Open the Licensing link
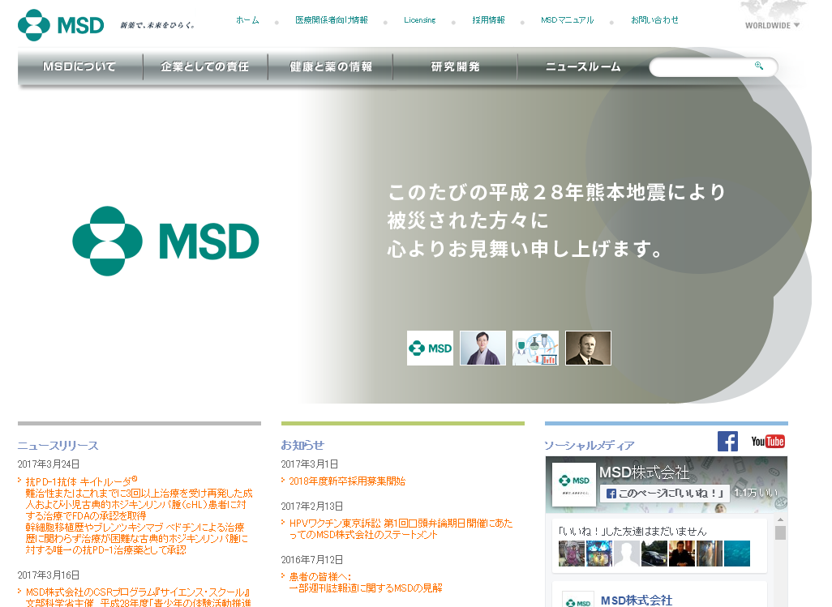The width and height of the screenshot is (832, 607). pos(420,20)
